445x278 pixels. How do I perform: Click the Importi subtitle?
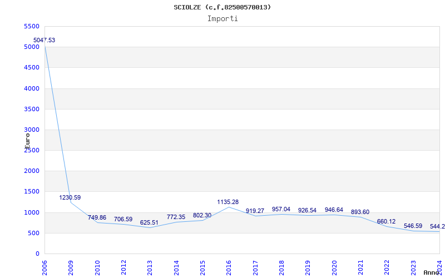coord(222,19)
